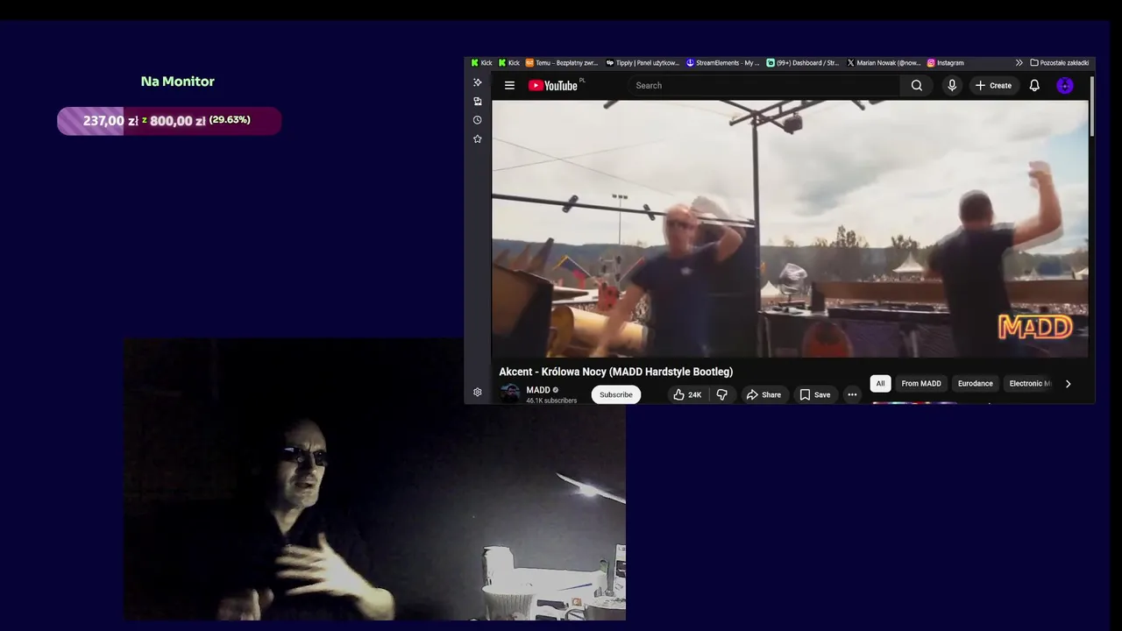Share the Akcent video
Viewport: 1122px width, 631px height.
763,395
